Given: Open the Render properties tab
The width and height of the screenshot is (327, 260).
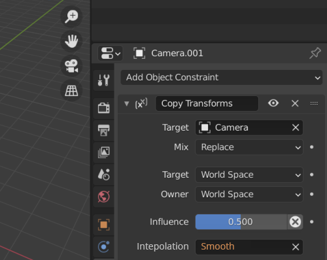Looking at the screenshot, I should [103, 108].
